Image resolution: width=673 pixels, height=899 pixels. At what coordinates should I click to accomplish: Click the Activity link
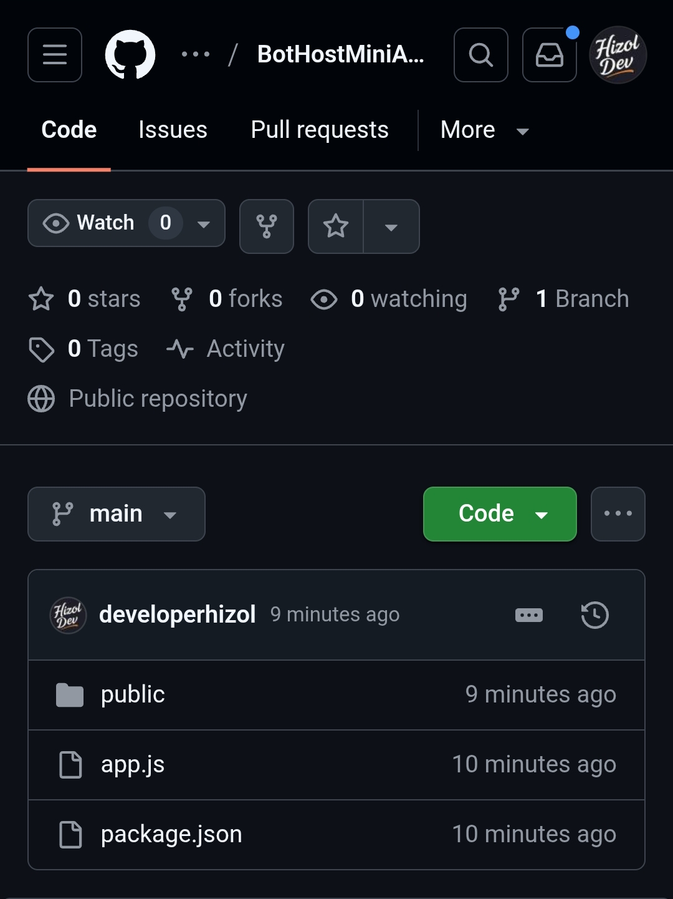point(245,349)
